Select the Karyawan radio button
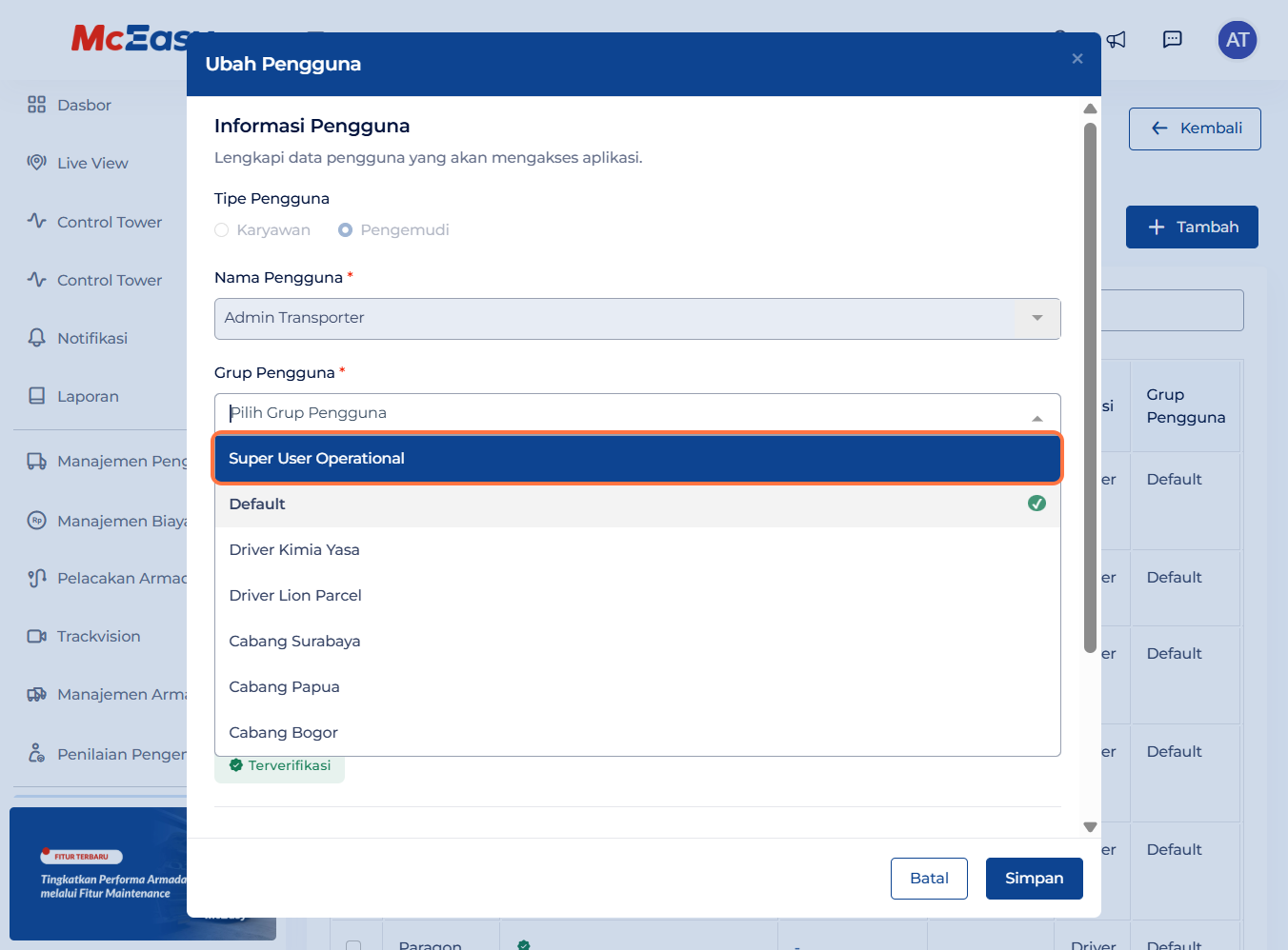This screenshot has height=950, width=1288. click(x=222, y=230)
